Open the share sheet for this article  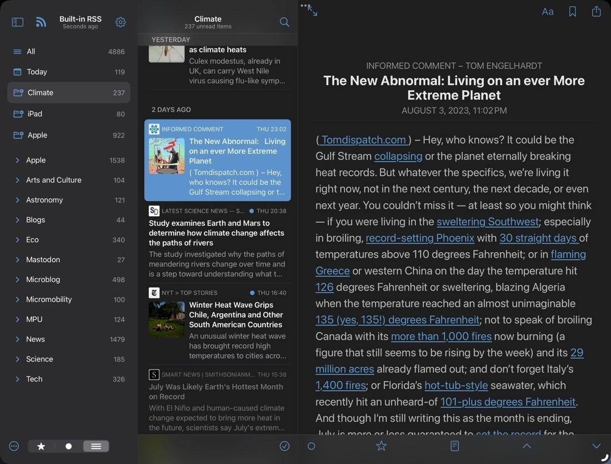pos(596,11)
